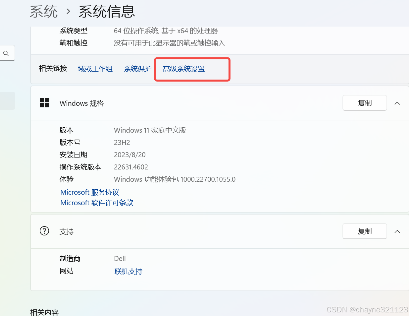Select OS build 22631.4602
The width and height of the screenshot is (409, 316).
pos(131,167)
